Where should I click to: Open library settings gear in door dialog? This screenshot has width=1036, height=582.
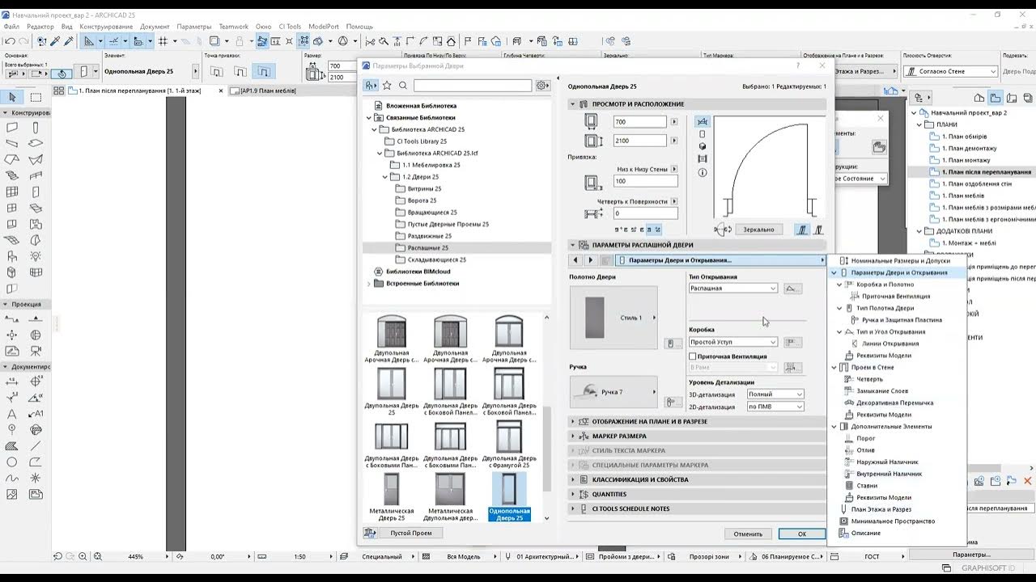[x=542, y=85]
